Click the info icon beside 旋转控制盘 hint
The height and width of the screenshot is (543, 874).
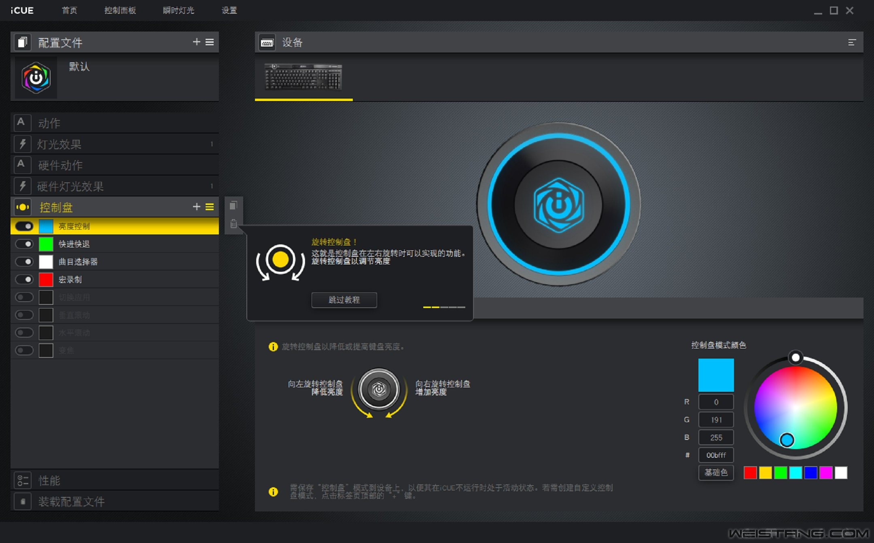click(273, 347)
